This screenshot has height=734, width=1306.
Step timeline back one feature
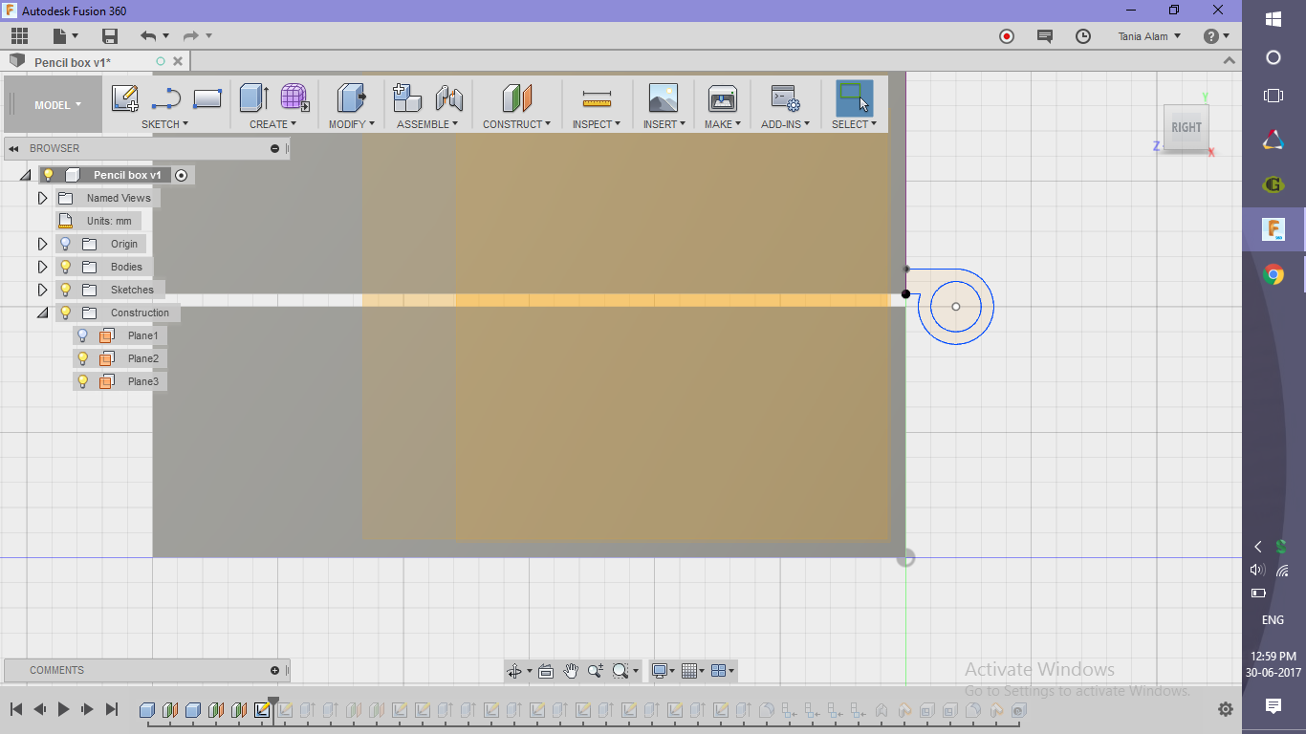coord(40,709)
